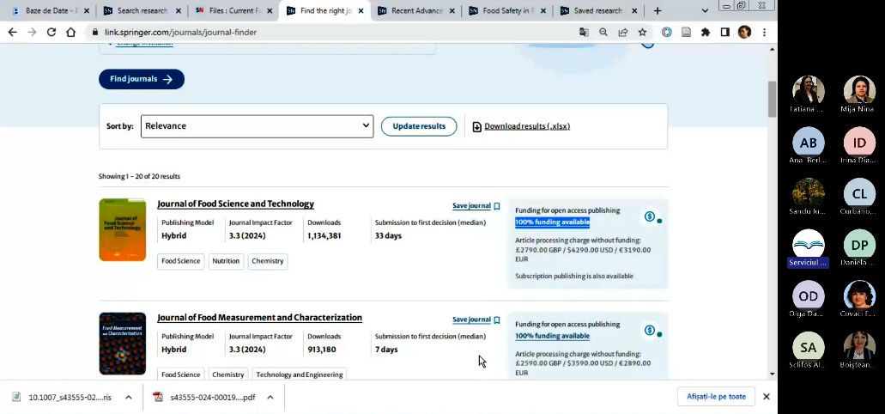Open the browser home page icon

70,32
